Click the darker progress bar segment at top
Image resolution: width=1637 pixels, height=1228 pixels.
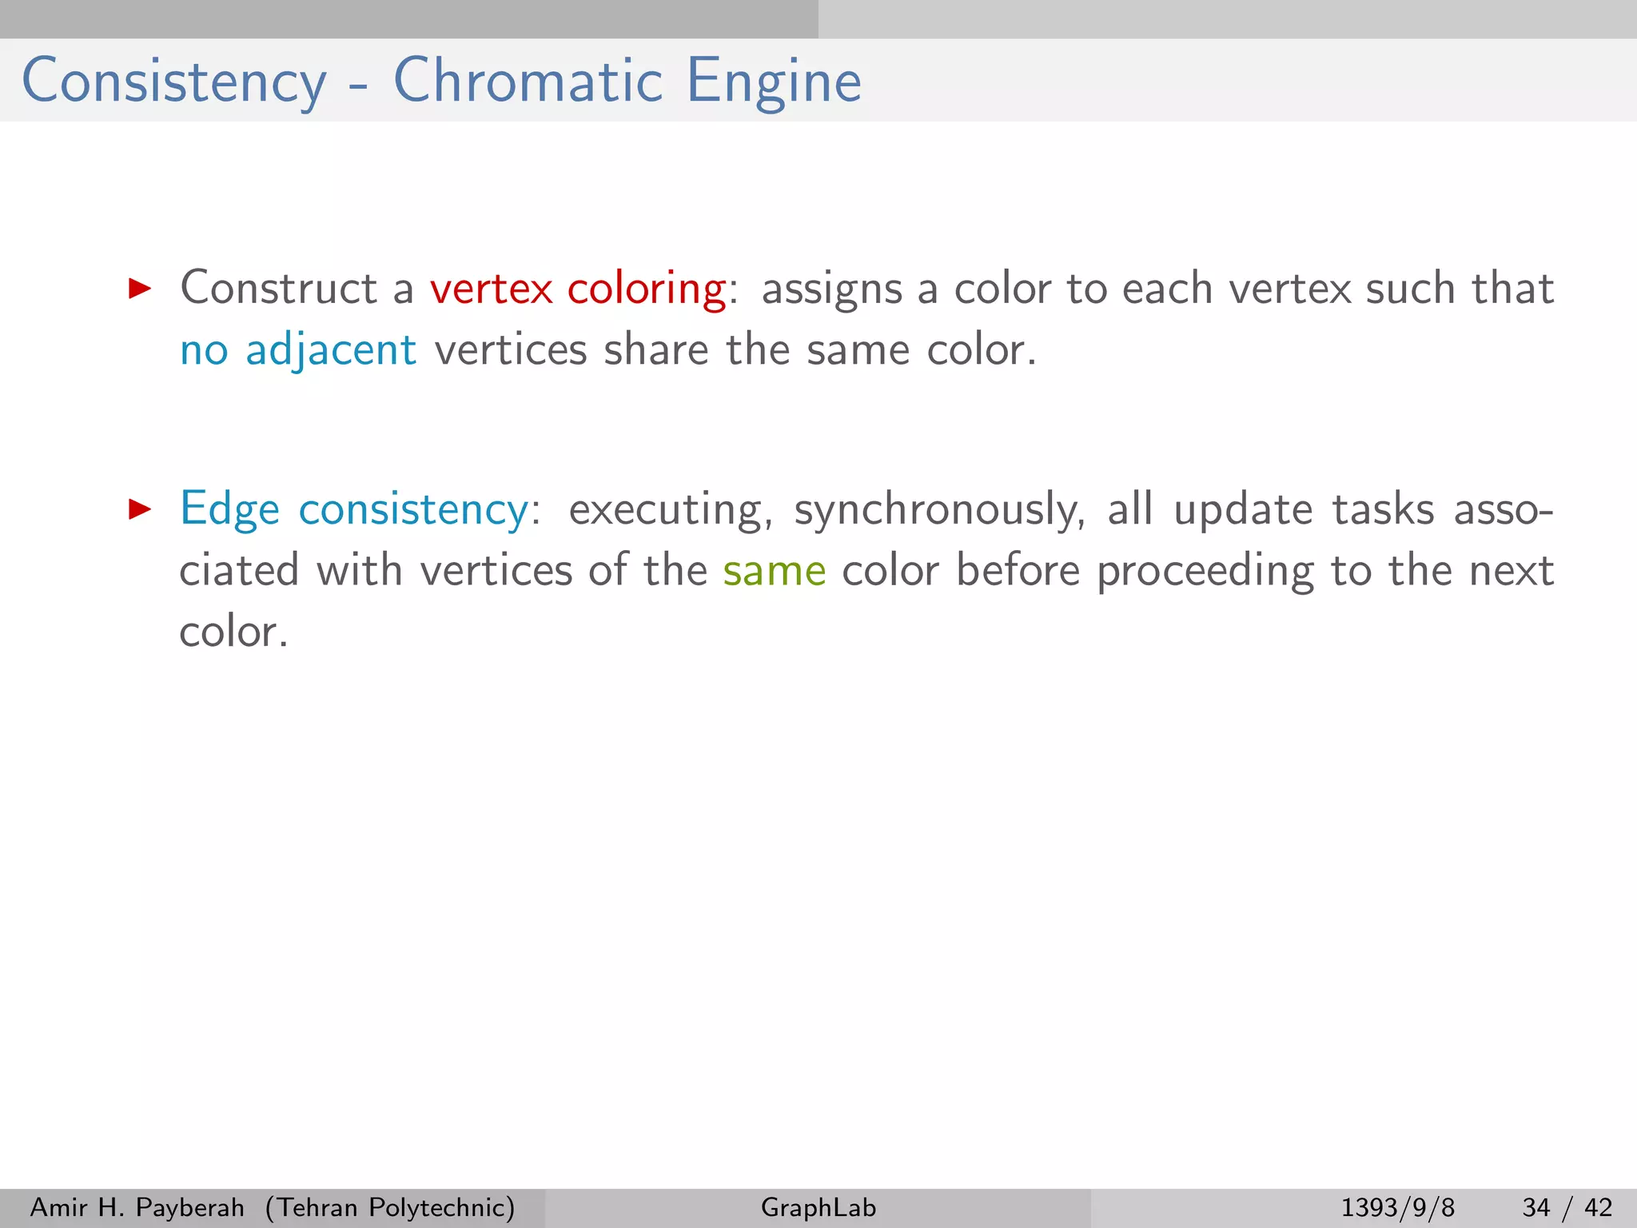coord(409,19)
